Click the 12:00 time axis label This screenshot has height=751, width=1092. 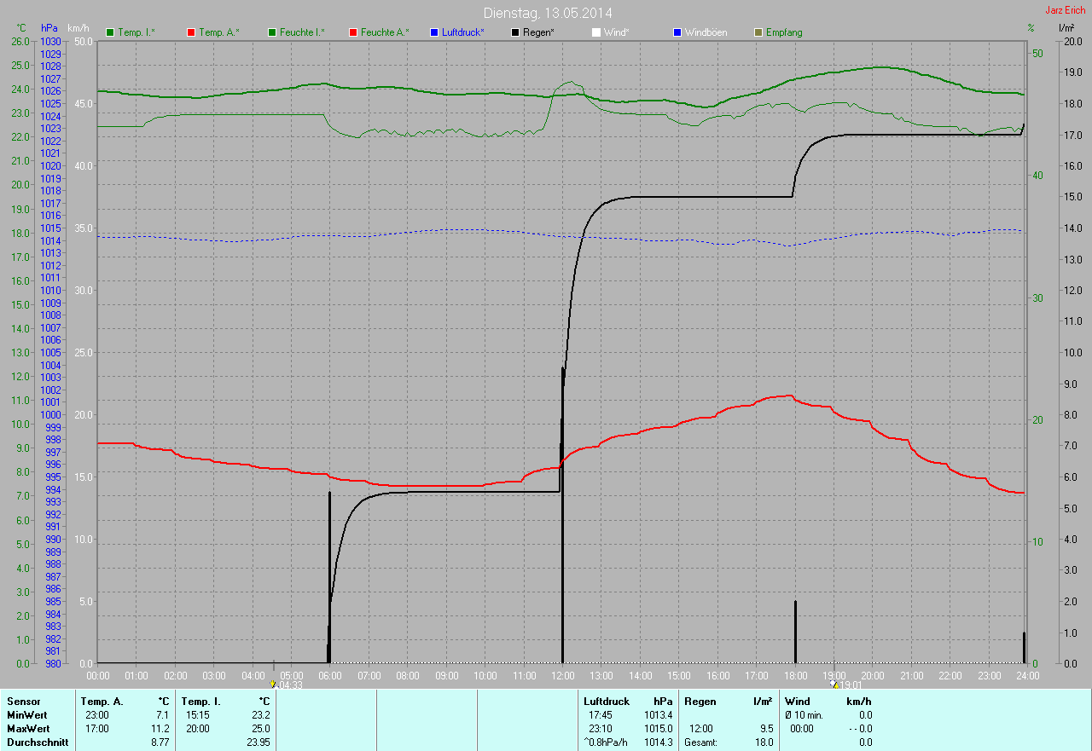(562, 675)
